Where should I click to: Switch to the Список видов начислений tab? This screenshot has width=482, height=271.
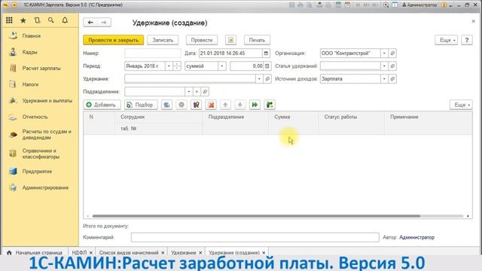click(129, 252)
